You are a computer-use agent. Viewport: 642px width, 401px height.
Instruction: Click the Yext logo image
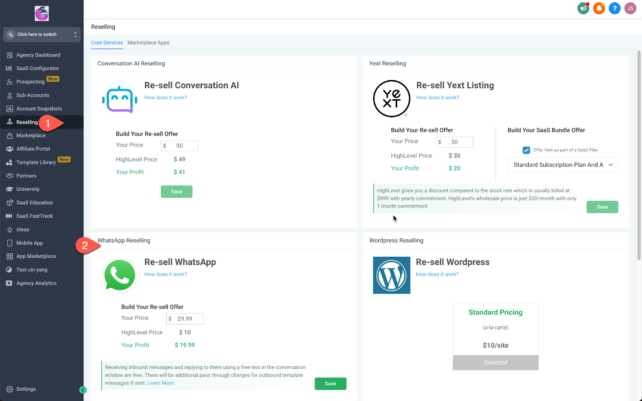point(391,99)
